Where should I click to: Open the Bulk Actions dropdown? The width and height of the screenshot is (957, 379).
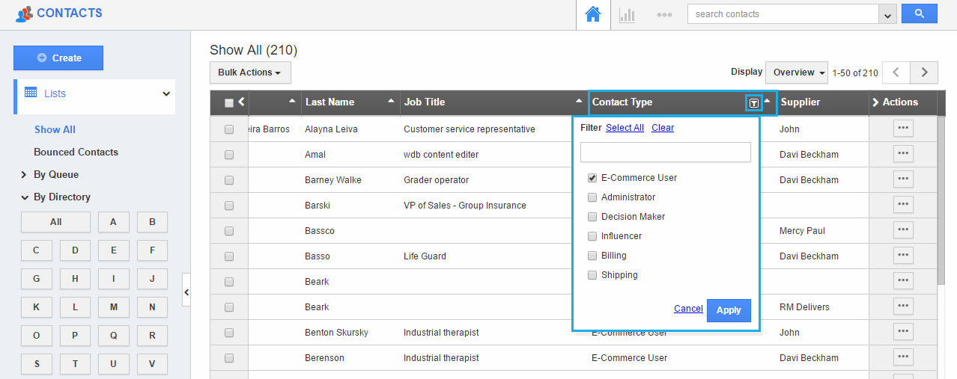pos(249,73)
